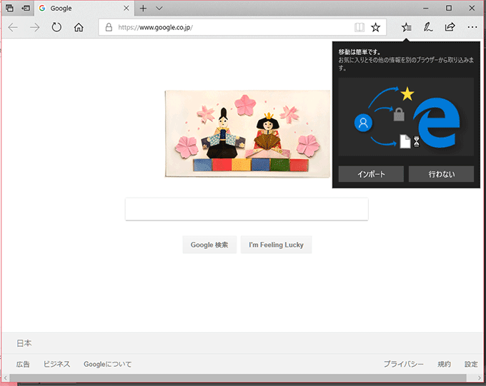
Task: Open the Hinamatsuri Google doodle
Action: tap(247, 133)
